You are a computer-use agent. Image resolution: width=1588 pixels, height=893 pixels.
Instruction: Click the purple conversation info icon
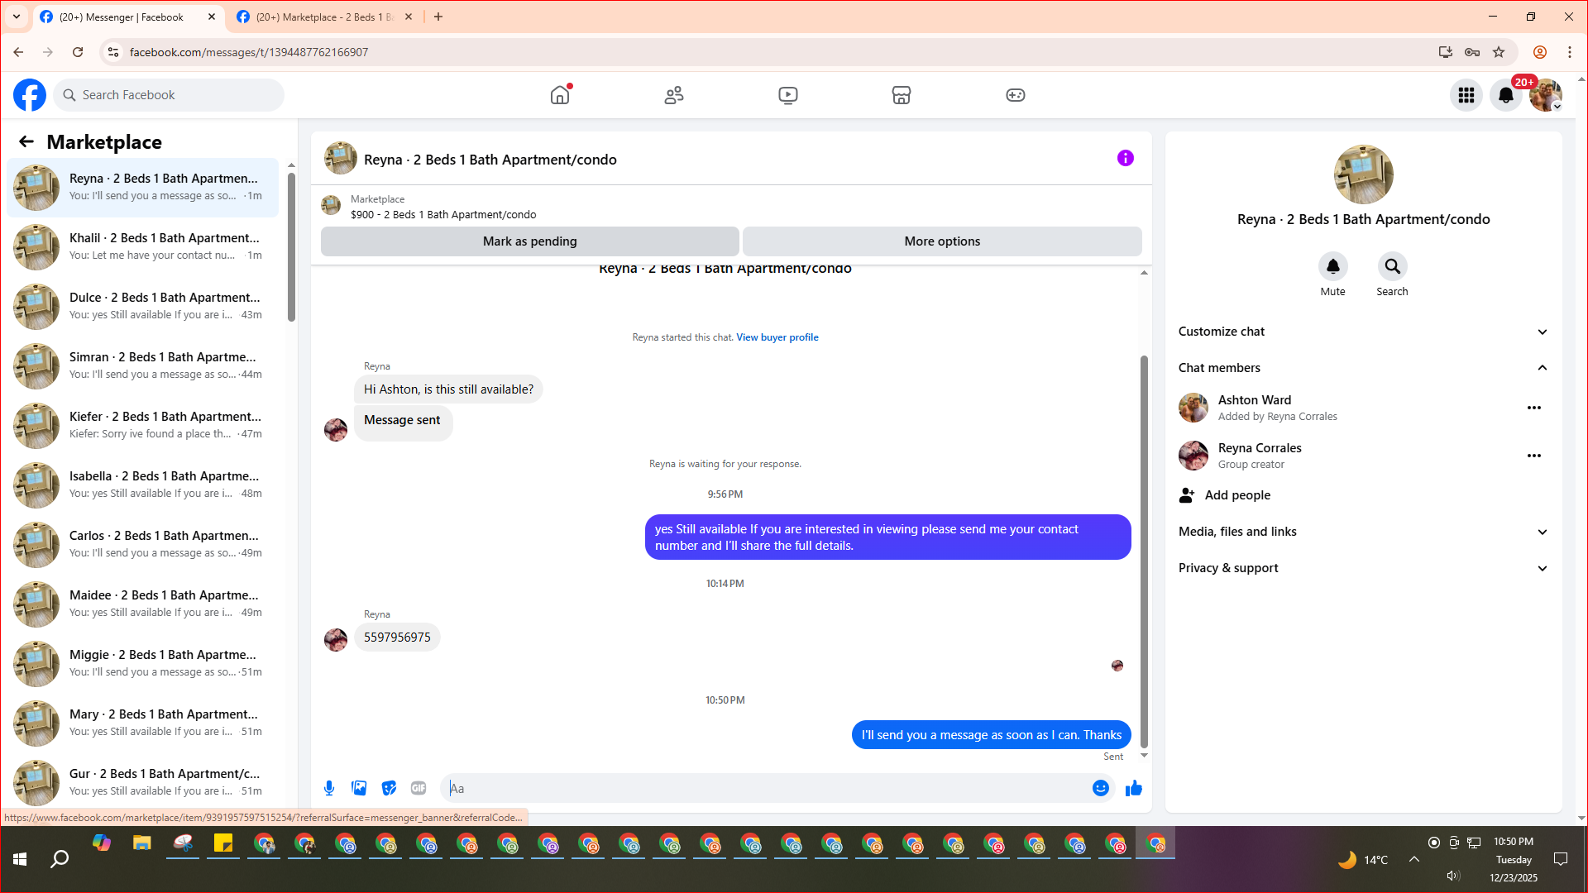1125,158
